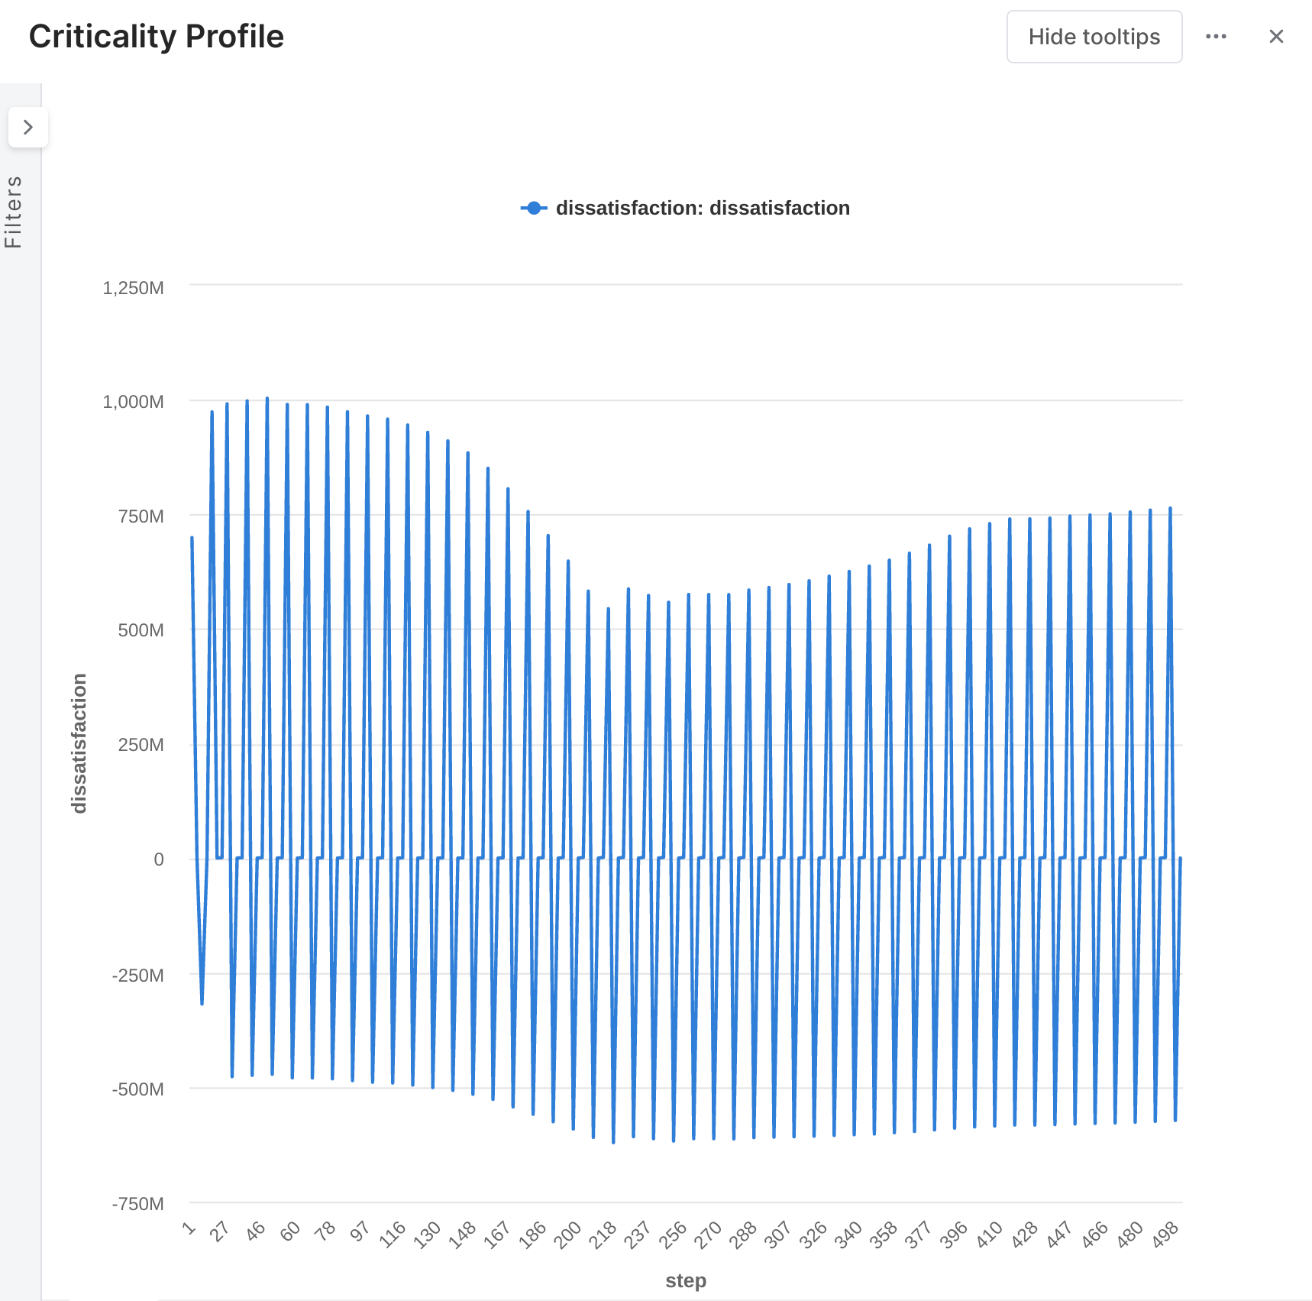Click the x-axis tick label 97

(x=360, y=1231)
